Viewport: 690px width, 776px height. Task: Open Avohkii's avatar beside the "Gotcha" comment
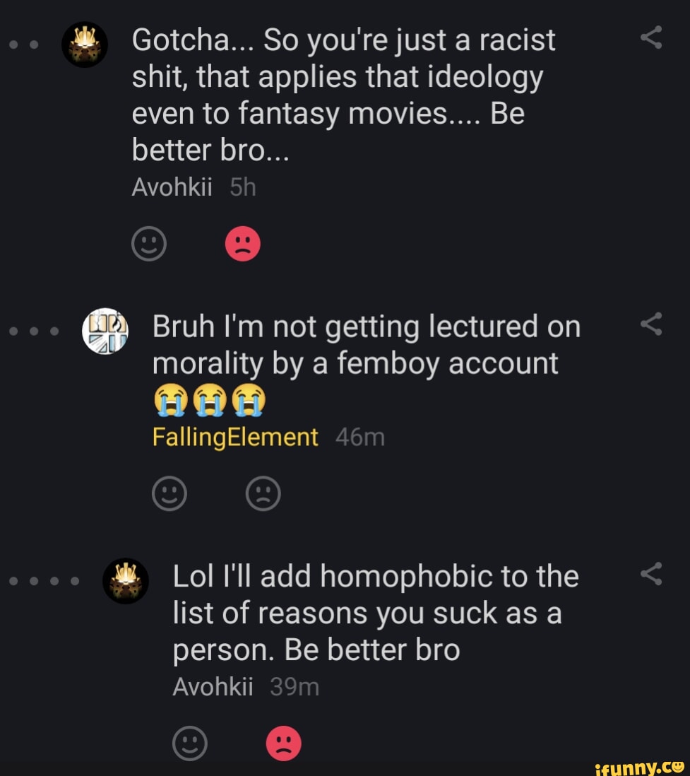[x=85, y=45]
